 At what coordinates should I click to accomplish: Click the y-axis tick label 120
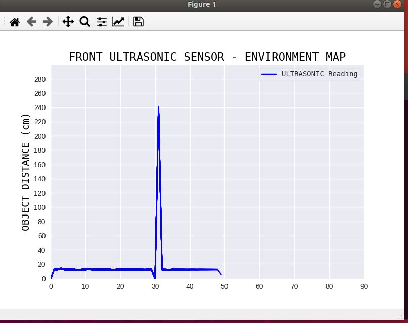click(40, 193)
